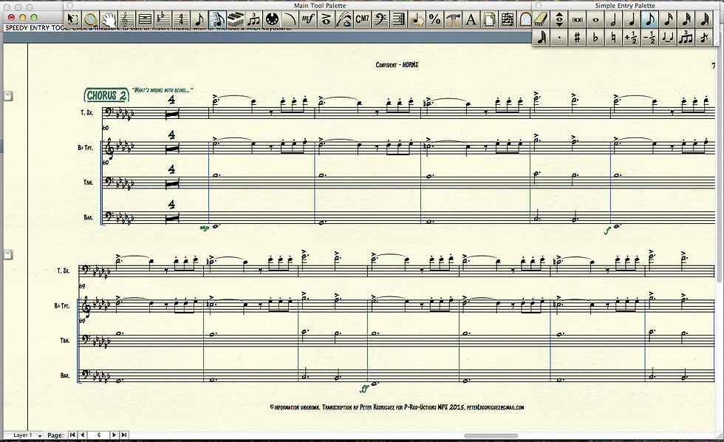The image size is (724, 442).
Task: Click the highlighted eighth note duration
Action: (x=649, y=19)
